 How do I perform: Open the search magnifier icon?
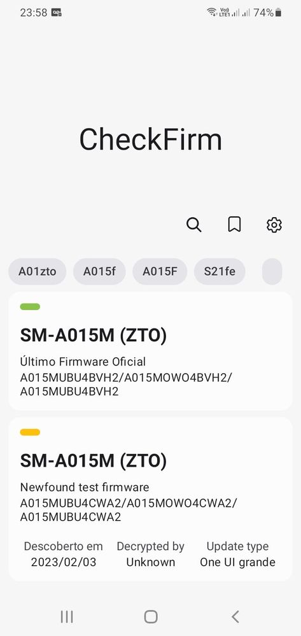(x=194, y=224)
